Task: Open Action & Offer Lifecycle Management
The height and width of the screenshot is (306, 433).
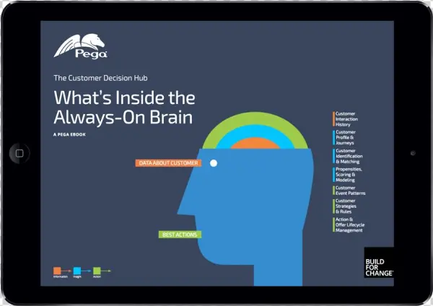Action: pyautogui.click(x=350, y=224)
